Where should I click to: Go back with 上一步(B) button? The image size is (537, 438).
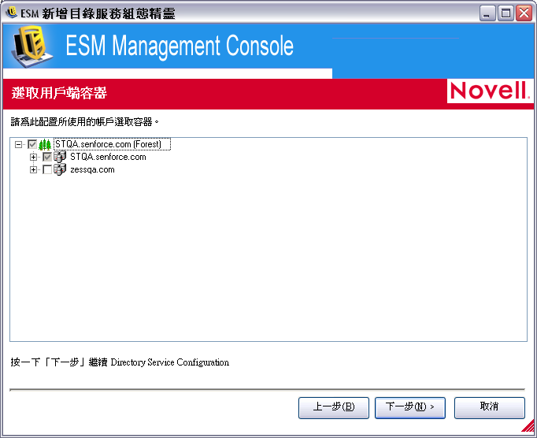point(334,408)
